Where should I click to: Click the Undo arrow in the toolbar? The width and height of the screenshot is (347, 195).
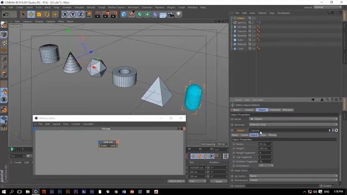(x=6, y=15)
